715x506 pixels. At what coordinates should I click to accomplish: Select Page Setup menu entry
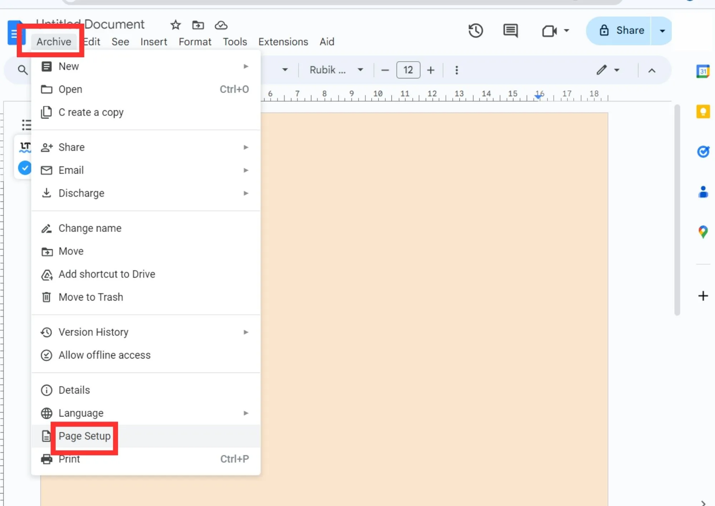(146, 436)
